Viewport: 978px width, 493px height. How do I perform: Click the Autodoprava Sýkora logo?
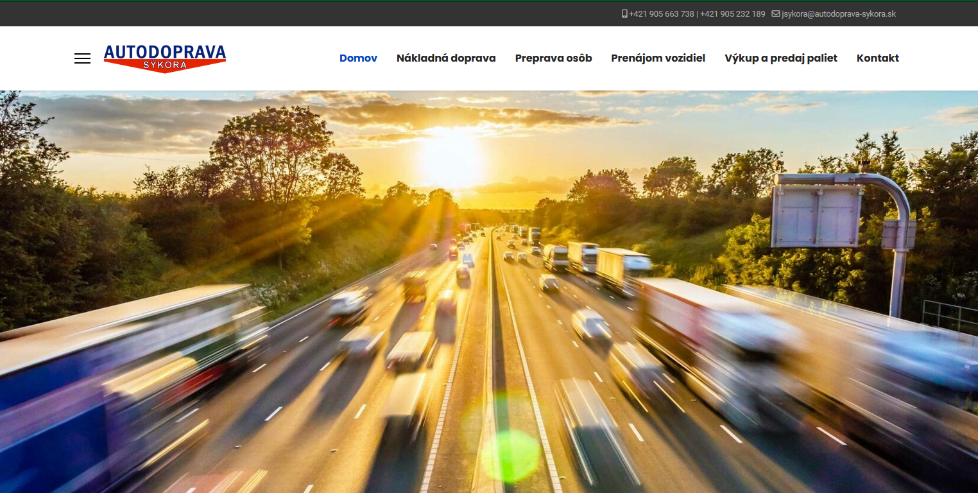[x=165, y=58]
